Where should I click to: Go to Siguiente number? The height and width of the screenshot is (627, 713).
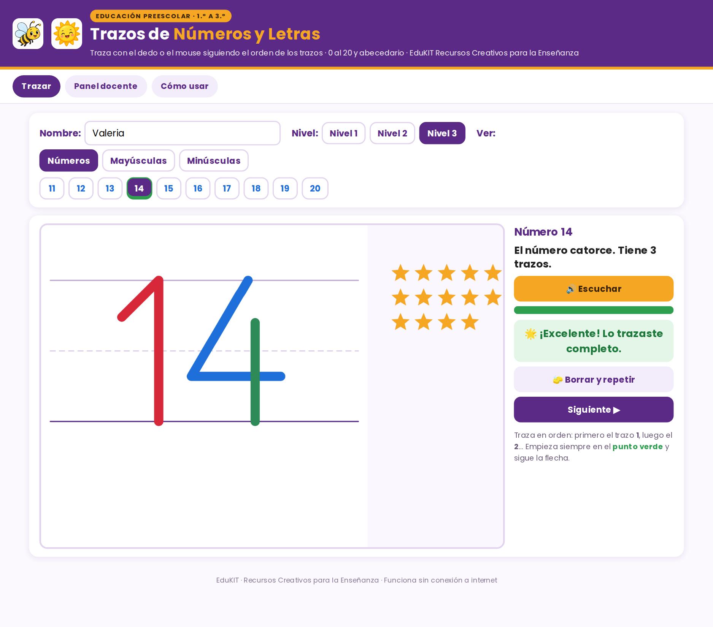coord(594,410)
